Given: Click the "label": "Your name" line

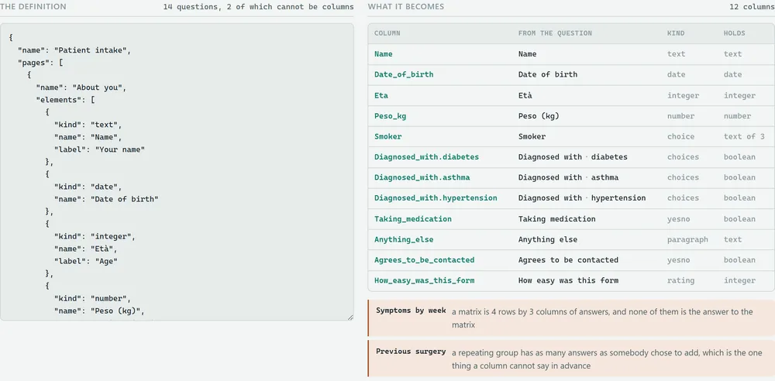Looking at the screenshot, I should pos(99,149).
